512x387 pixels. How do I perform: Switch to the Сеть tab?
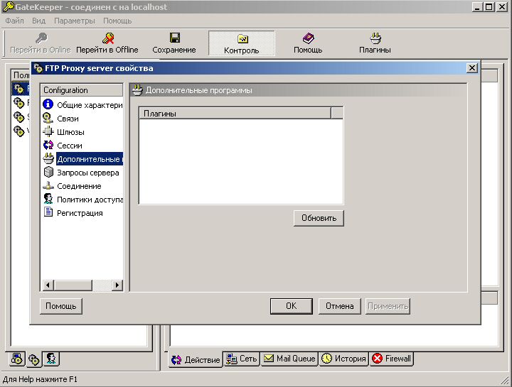[x=242, y=359]
